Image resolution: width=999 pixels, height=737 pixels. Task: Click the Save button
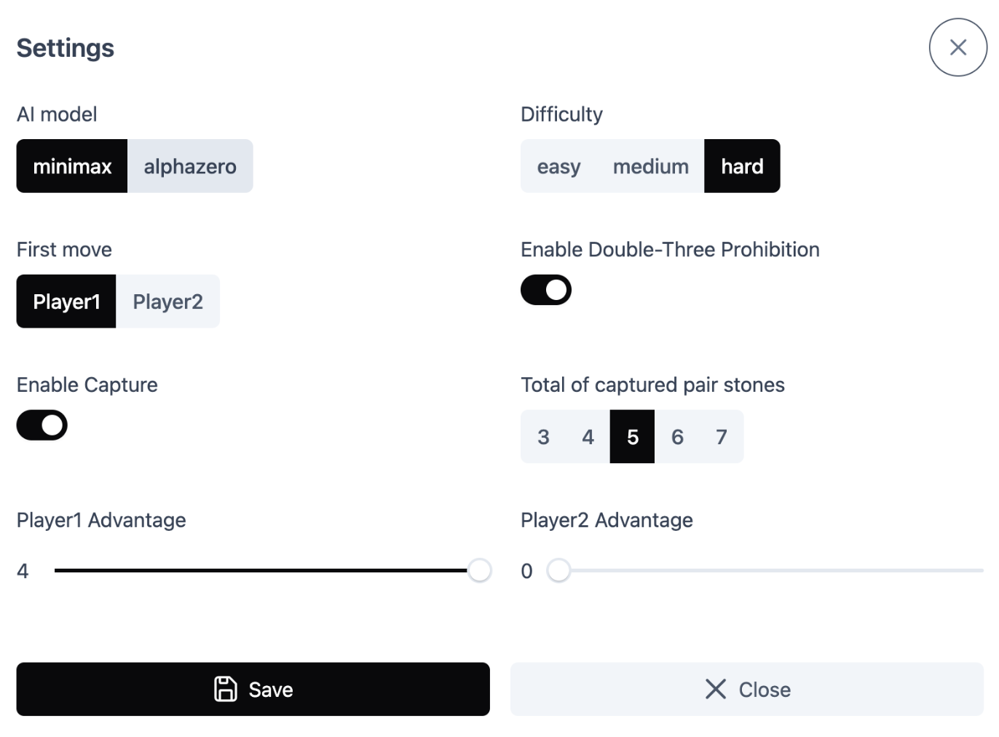pyautogui.click(x=253, y=689)
